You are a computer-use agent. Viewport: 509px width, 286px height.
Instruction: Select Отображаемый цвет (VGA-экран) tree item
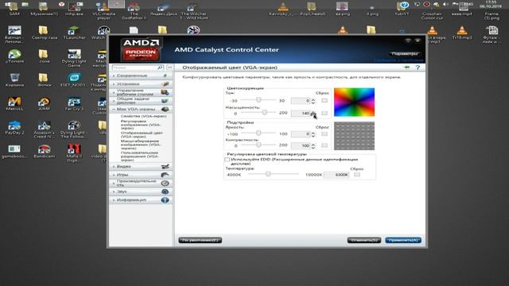[x=142, y=135]
